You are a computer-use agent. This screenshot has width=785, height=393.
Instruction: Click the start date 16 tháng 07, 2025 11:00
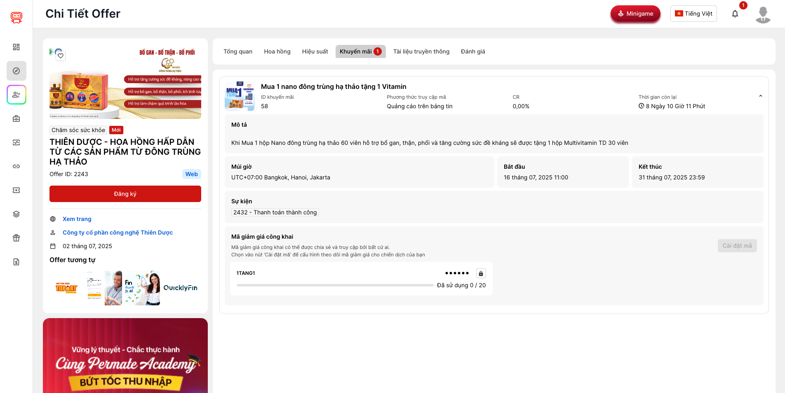pyautogui.click(x=536, y=177)
